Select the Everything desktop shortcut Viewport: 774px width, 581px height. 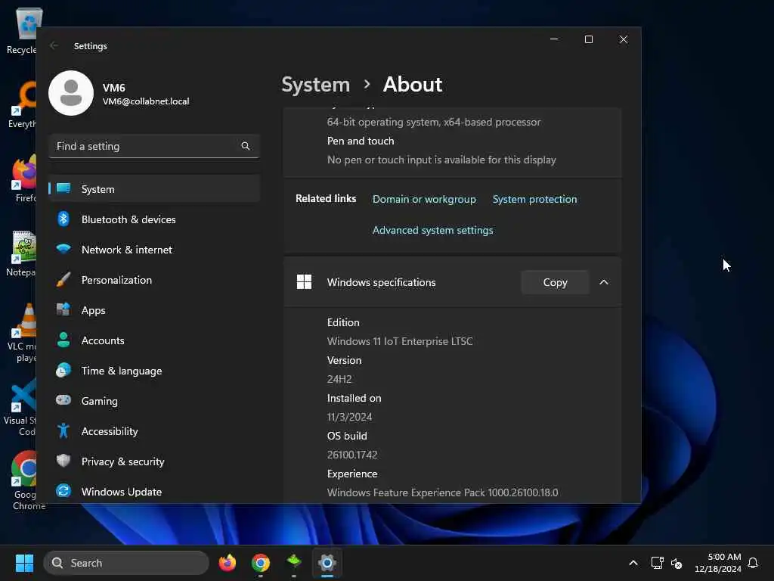click(23, 104)
